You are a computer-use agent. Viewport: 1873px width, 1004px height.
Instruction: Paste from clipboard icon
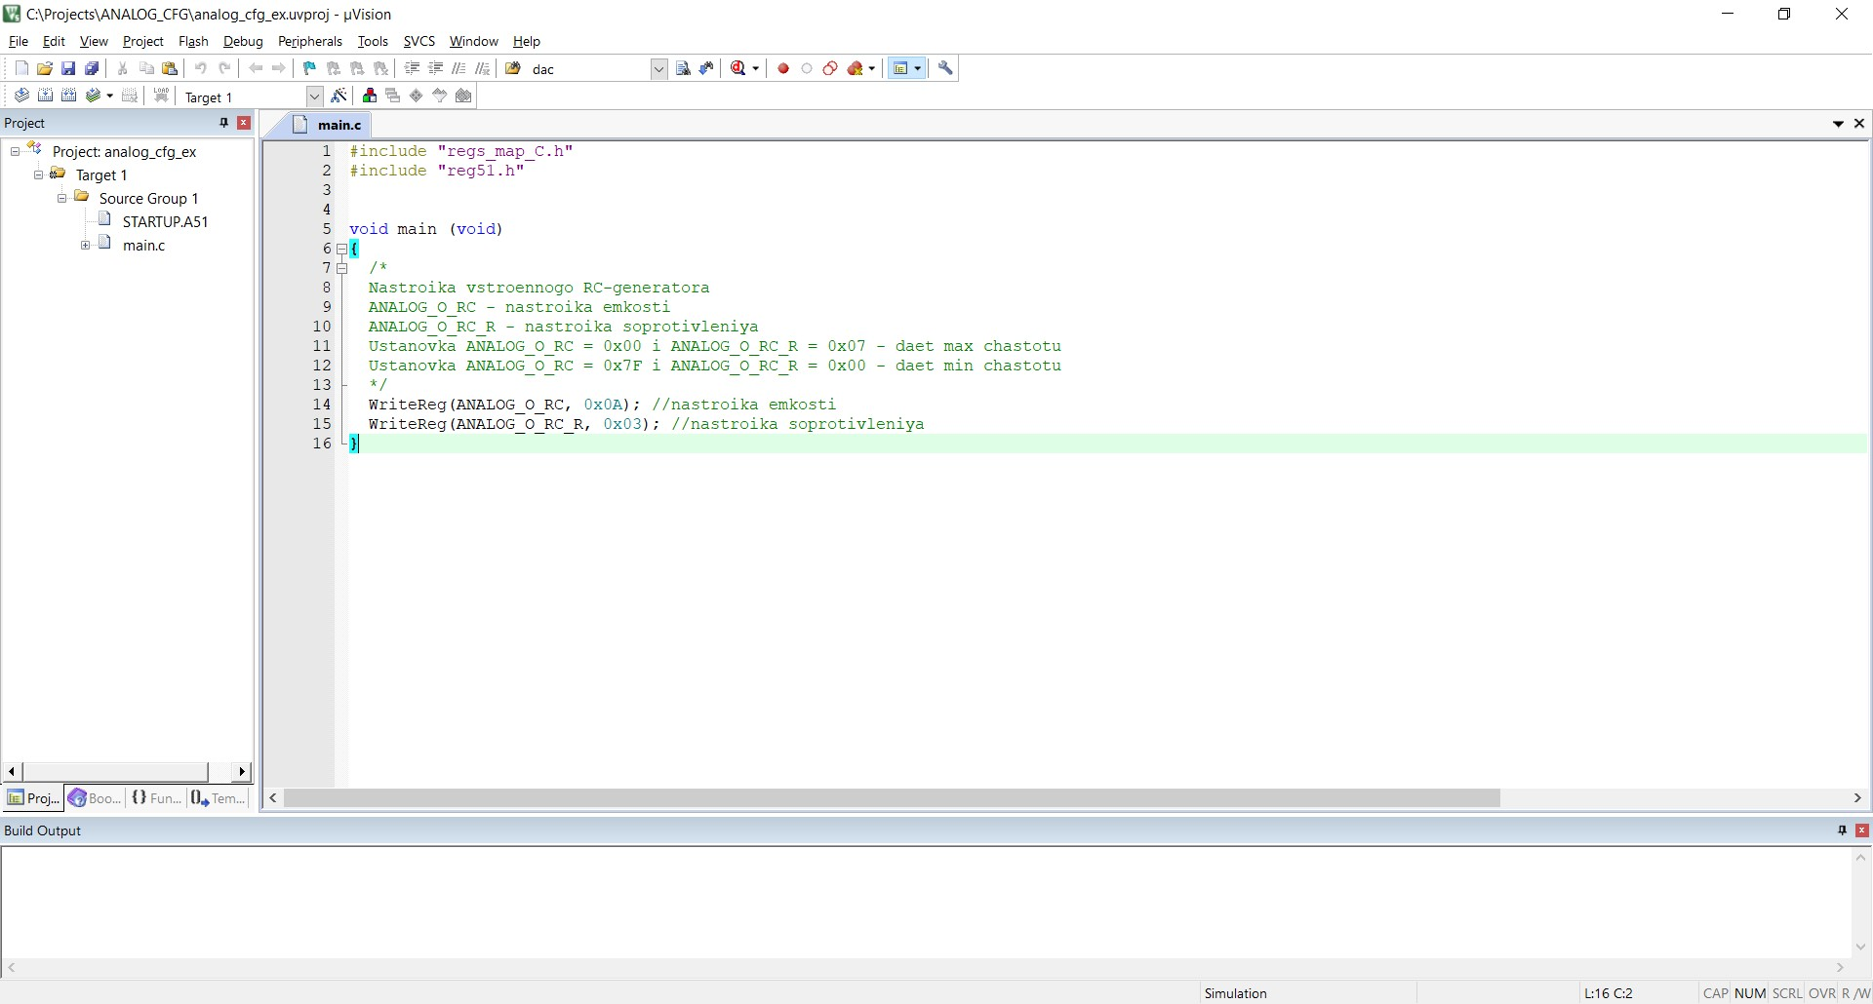(x=170, y=68)
